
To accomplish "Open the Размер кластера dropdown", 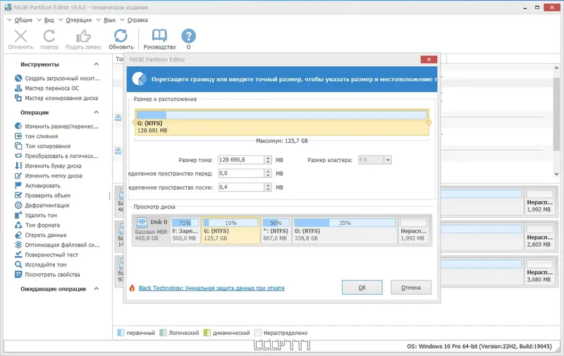I will click(x=388, y=159).
